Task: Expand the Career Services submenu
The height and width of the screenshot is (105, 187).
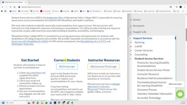Action: coord(131,50)
